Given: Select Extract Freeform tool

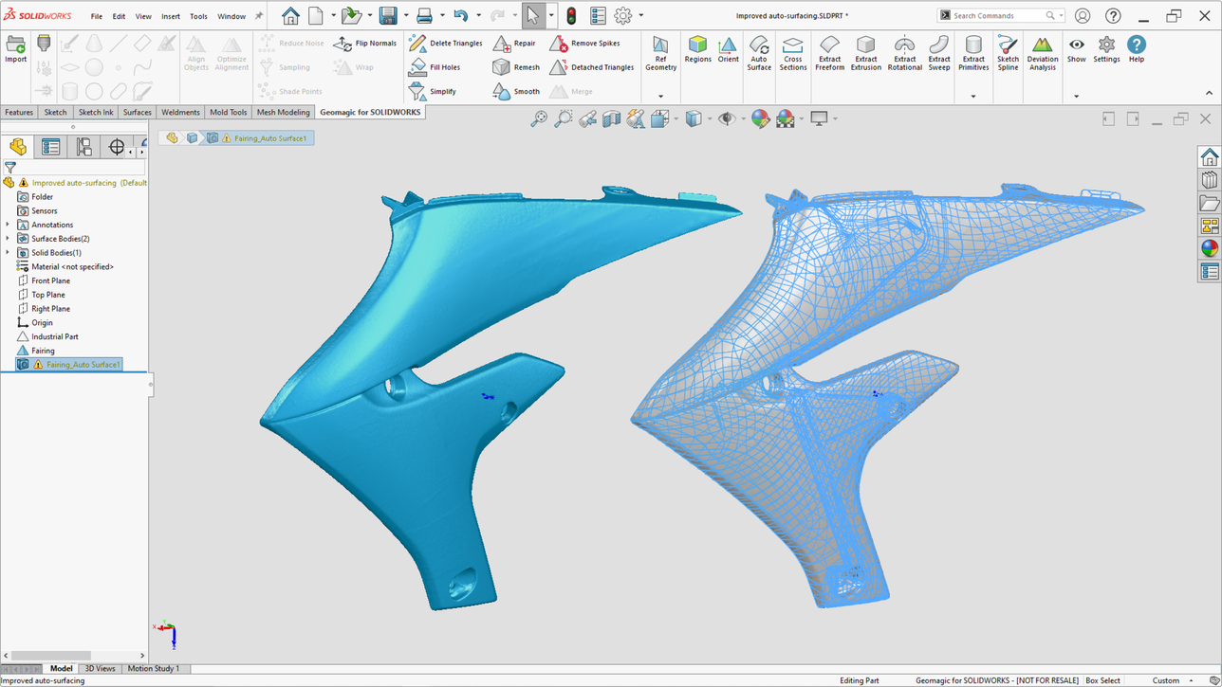Looking at the screenshot, I should (829, 53).
